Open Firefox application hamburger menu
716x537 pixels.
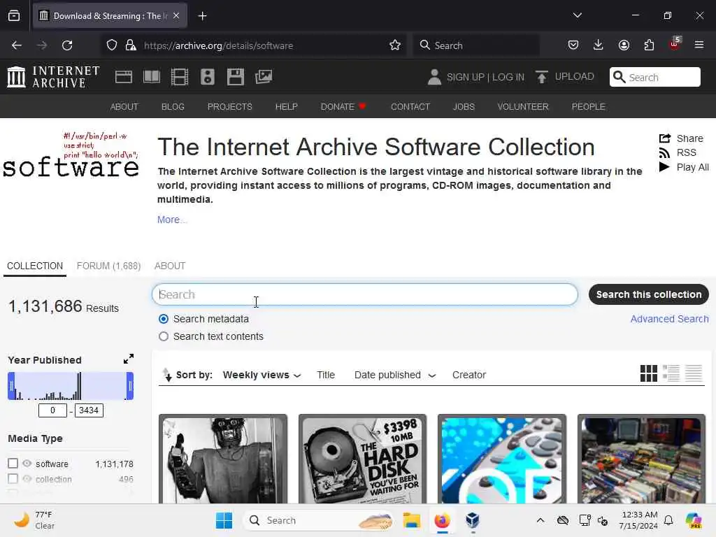699,45
